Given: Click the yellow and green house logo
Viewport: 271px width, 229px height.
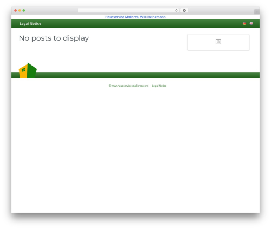Looking at the screenshot, I should (x=28, y=70).
